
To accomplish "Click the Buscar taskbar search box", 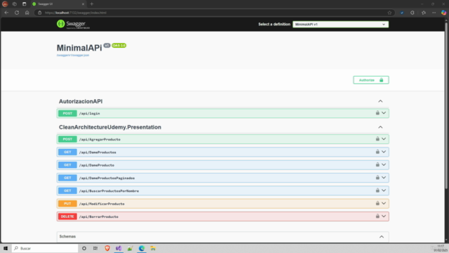I will click(45, 248).
